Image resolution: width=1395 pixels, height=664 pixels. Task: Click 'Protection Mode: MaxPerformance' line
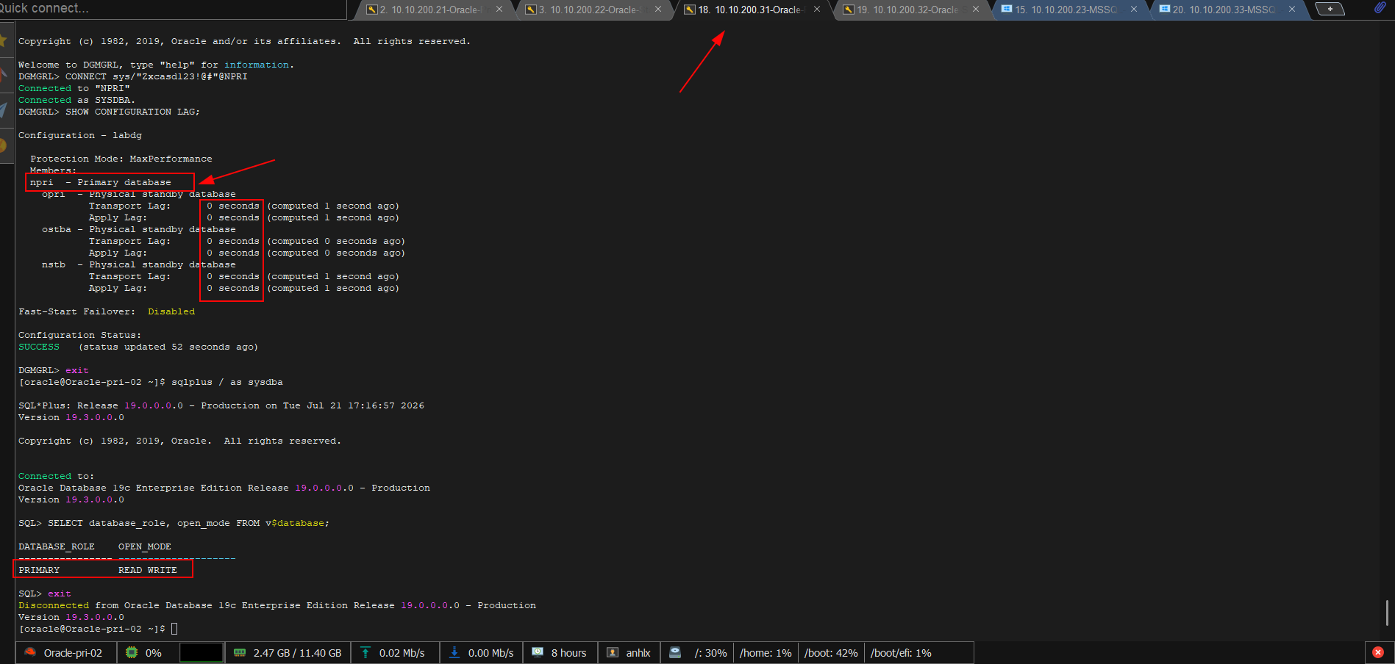tap(121, 159)
